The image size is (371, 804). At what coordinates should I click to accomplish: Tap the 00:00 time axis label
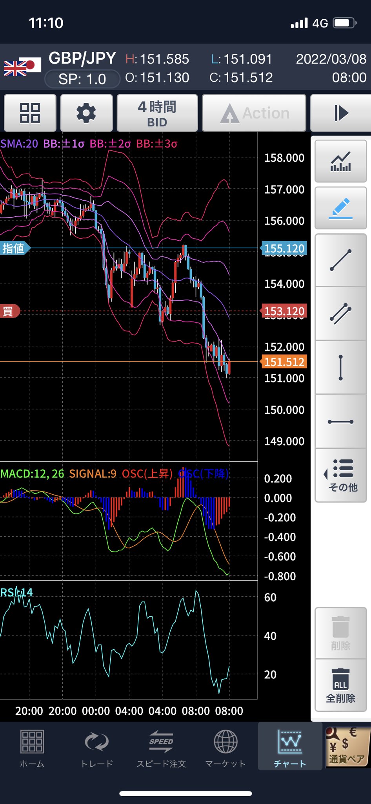pyautogui.click(x=96, y=711)
